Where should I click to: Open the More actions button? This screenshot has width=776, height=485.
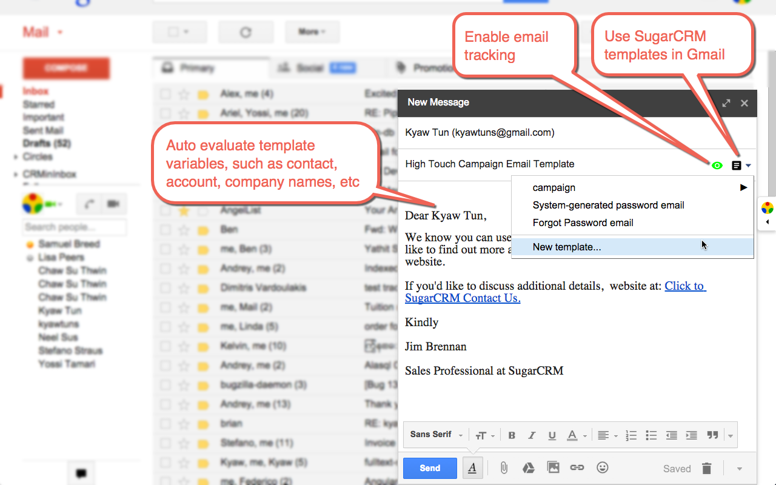(312, 32)
